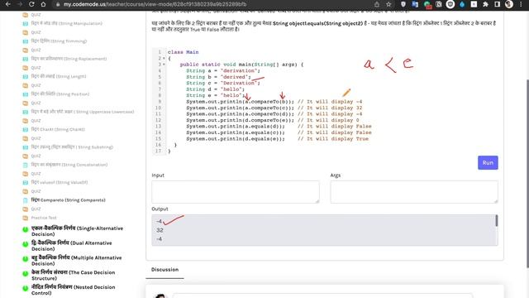This screenshot has height=298, width=529.
Task: Click the lesson icon beside String Substring
Action: (x=26, y=147)
